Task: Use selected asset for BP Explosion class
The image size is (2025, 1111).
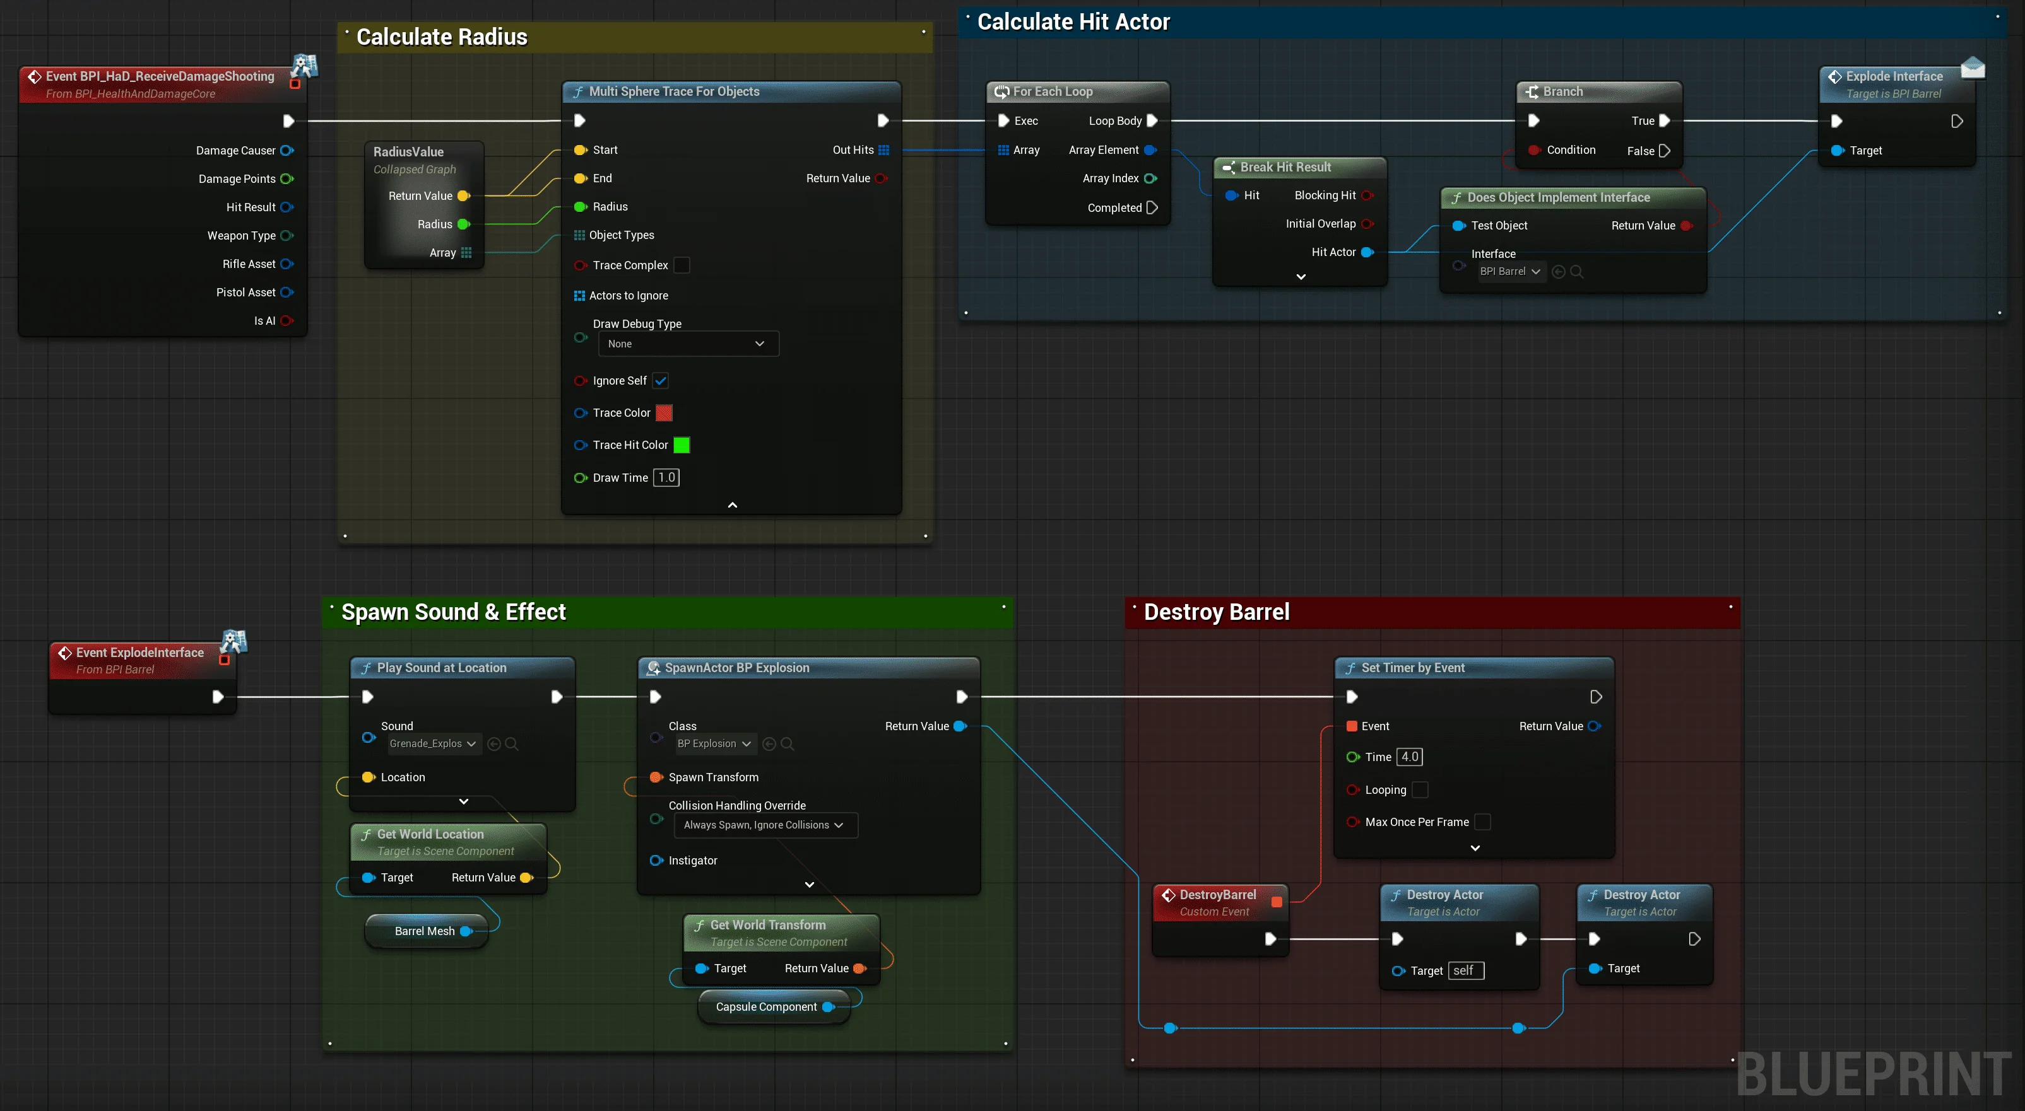Action: (770, 743)
